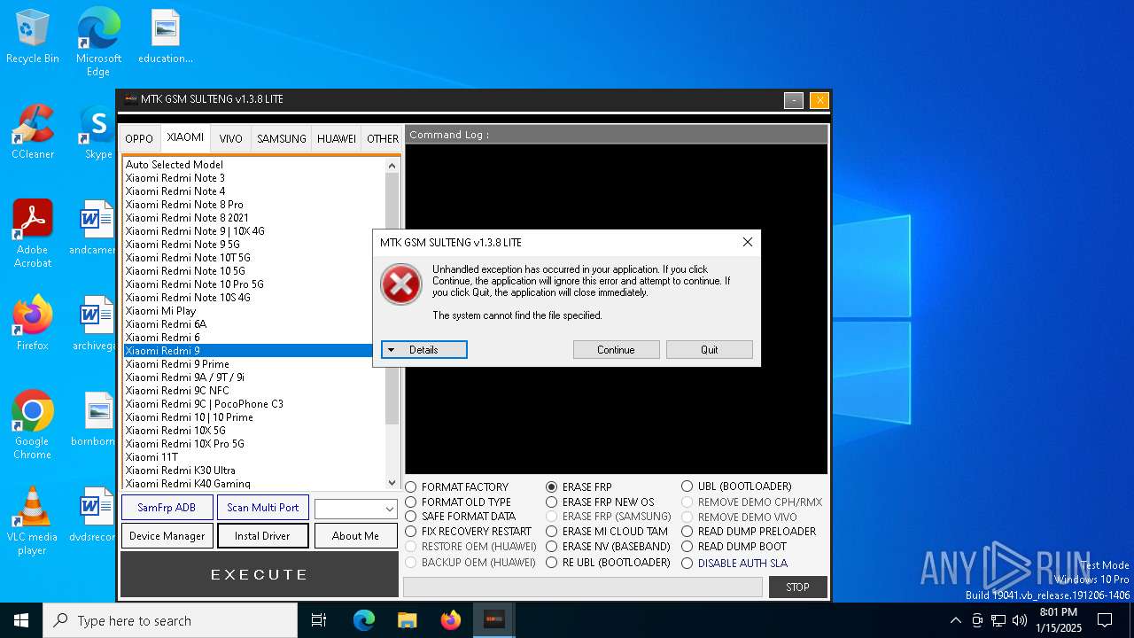The width and height of the screenshot is (1134, 638).
Task: Open Firefox from the taskbar
Action: (450, 620)
